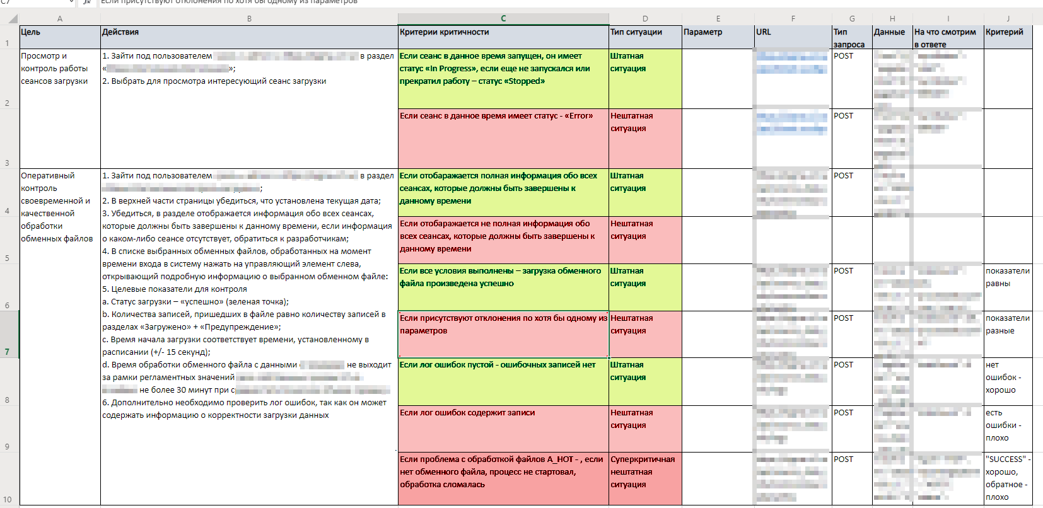Select 'POST' in the 'In Progress' row

point(852,79)
